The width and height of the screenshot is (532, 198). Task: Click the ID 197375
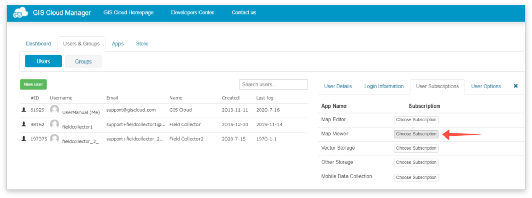[x=38, y=139]
